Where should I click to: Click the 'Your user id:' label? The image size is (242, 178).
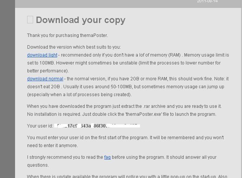pos(40,126)
